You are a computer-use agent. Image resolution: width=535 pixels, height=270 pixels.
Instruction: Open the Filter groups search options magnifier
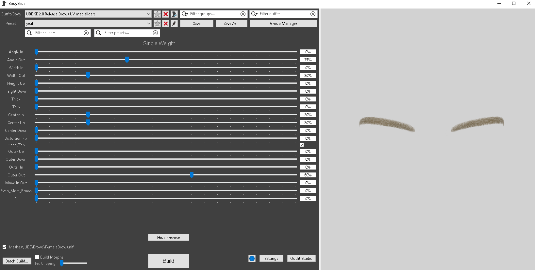coord(185,14)
